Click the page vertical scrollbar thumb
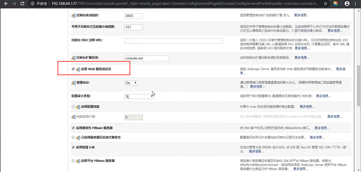The width and height of the screenshot is (361, 172). [358, 85]
